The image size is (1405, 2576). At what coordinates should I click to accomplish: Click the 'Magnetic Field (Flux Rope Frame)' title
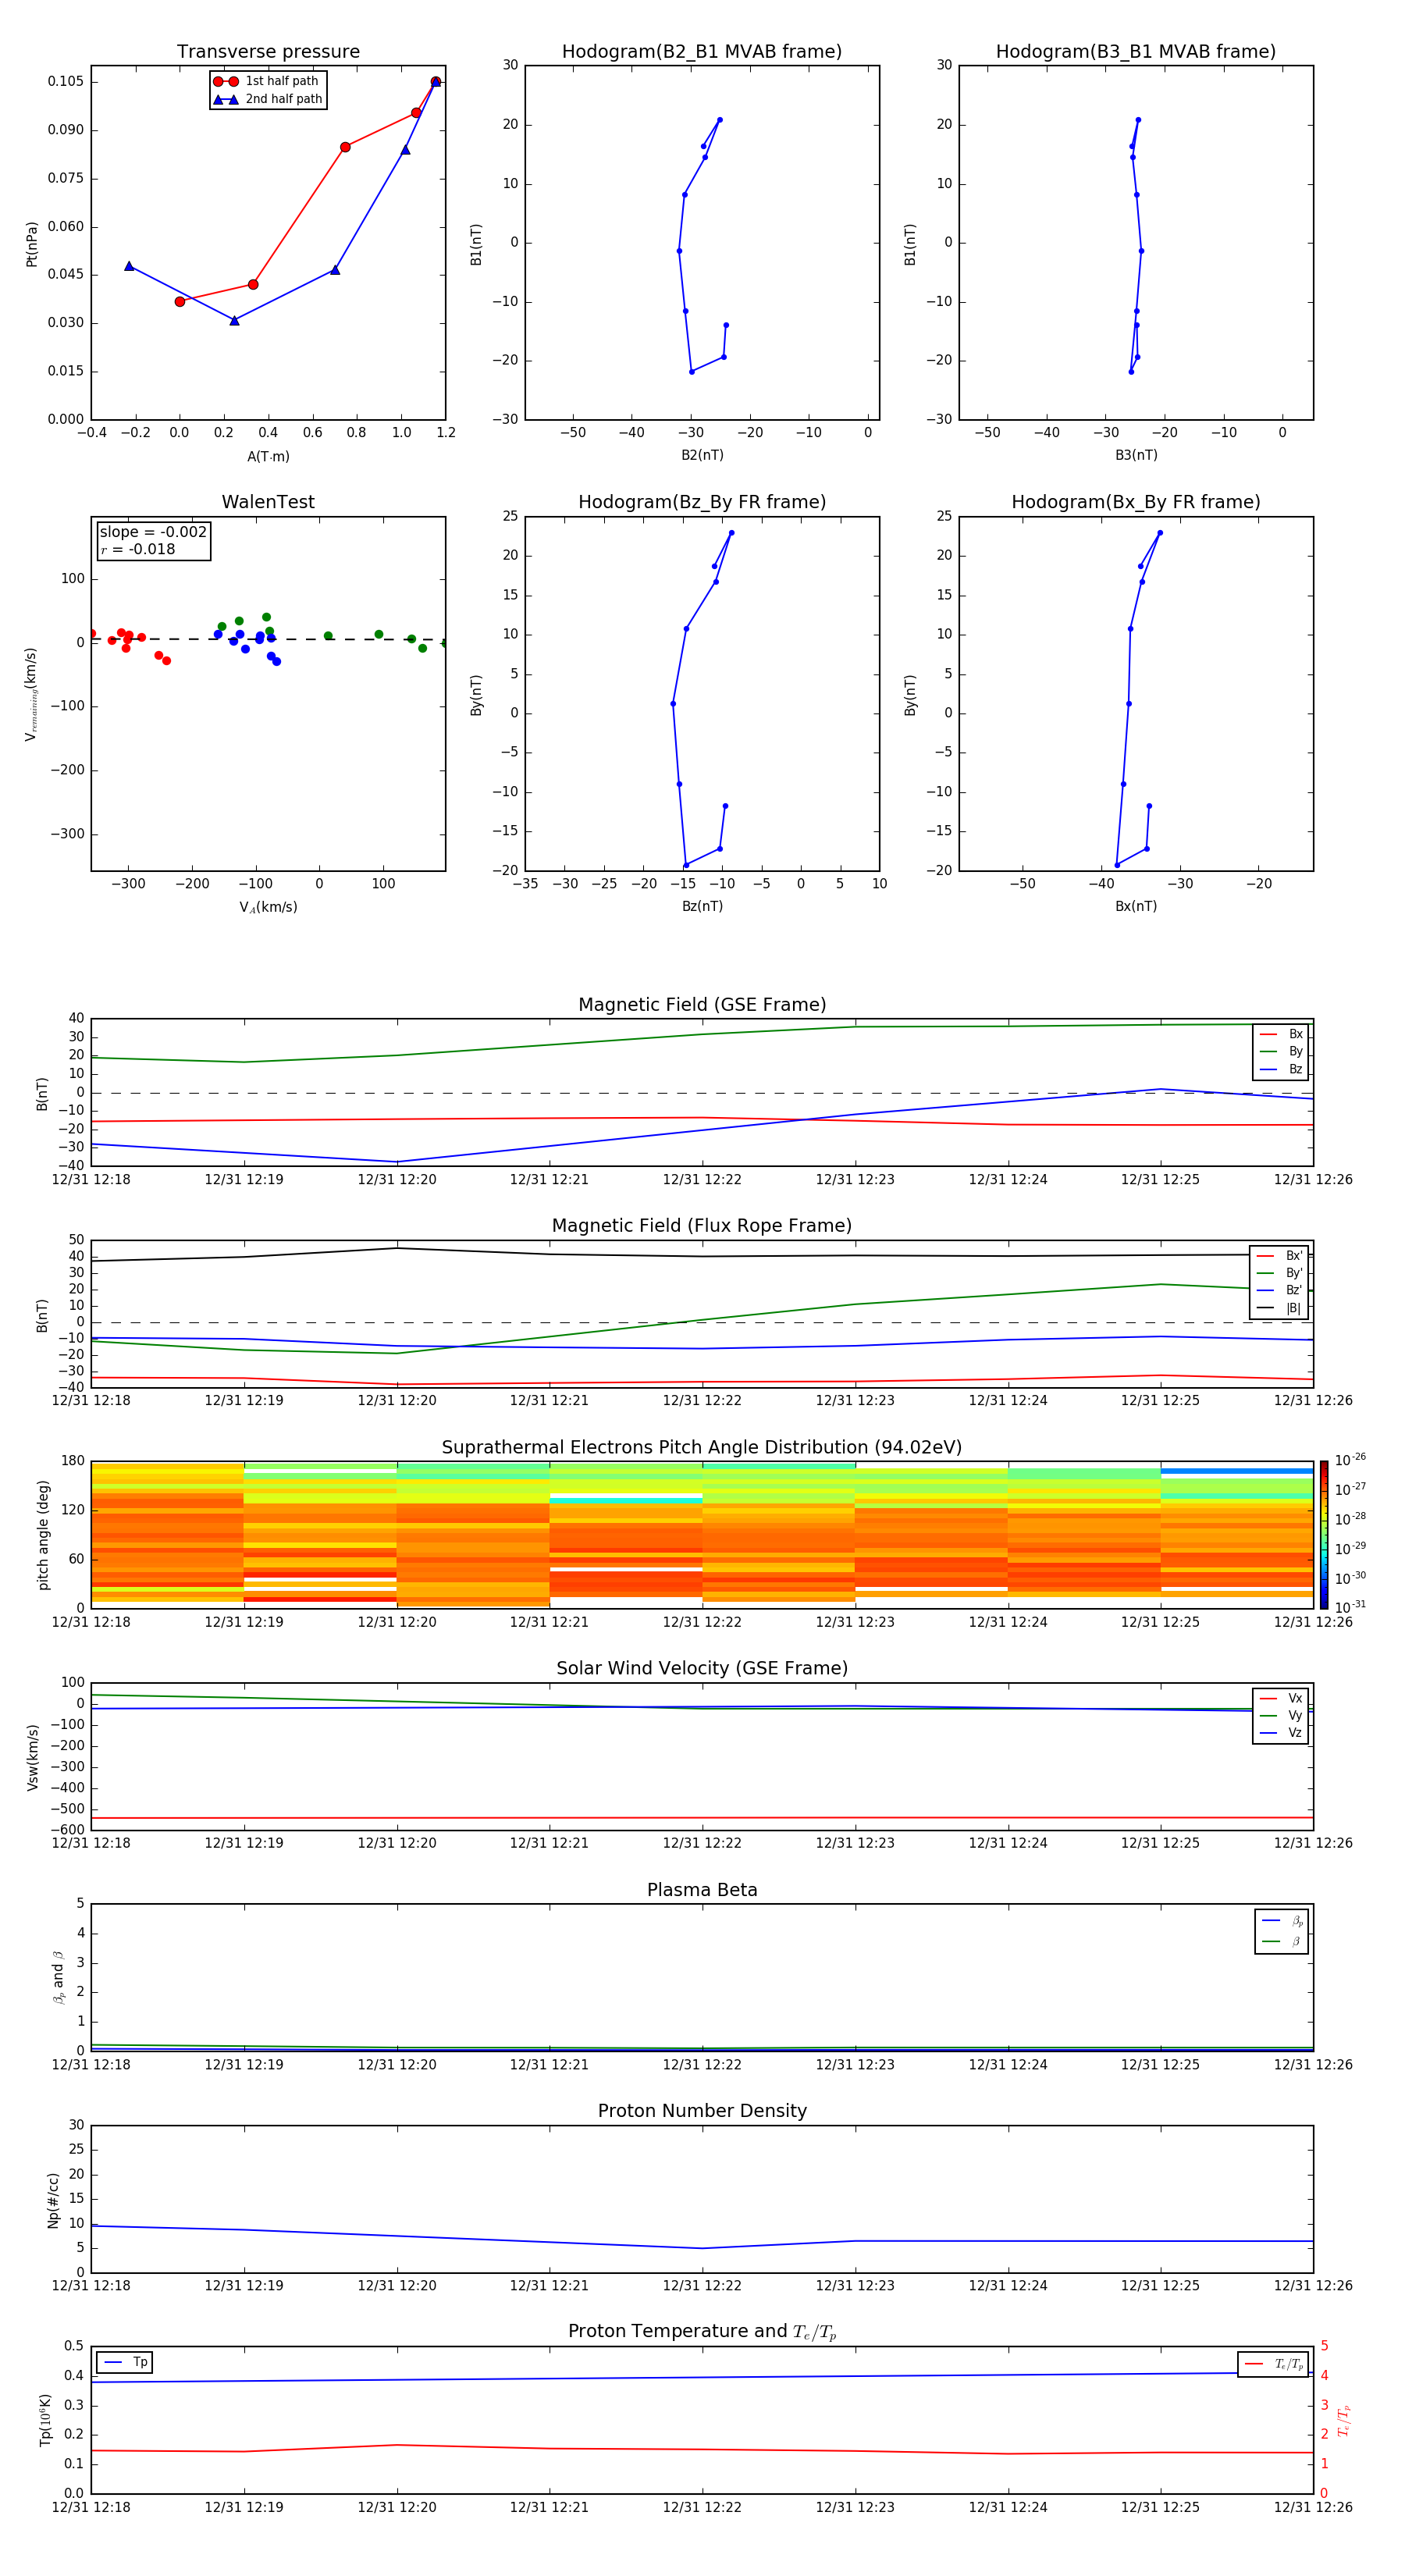point(702,1226)
